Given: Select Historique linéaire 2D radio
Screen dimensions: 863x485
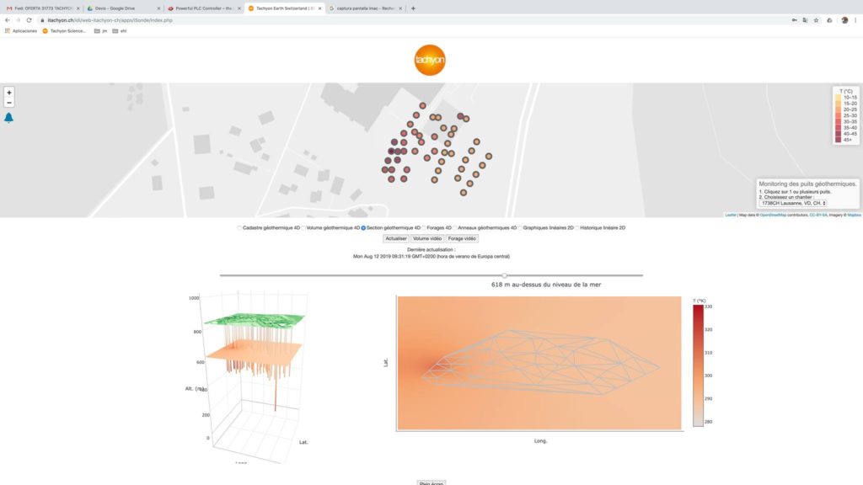Looking at the screenshot, I should 577,227.
